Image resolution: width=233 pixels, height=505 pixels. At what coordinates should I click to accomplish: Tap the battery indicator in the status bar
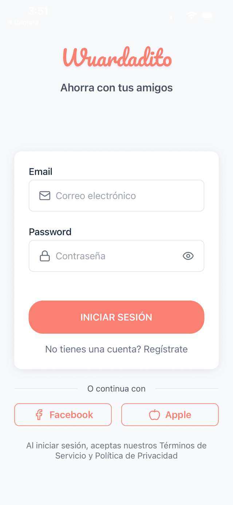point(208,15)
